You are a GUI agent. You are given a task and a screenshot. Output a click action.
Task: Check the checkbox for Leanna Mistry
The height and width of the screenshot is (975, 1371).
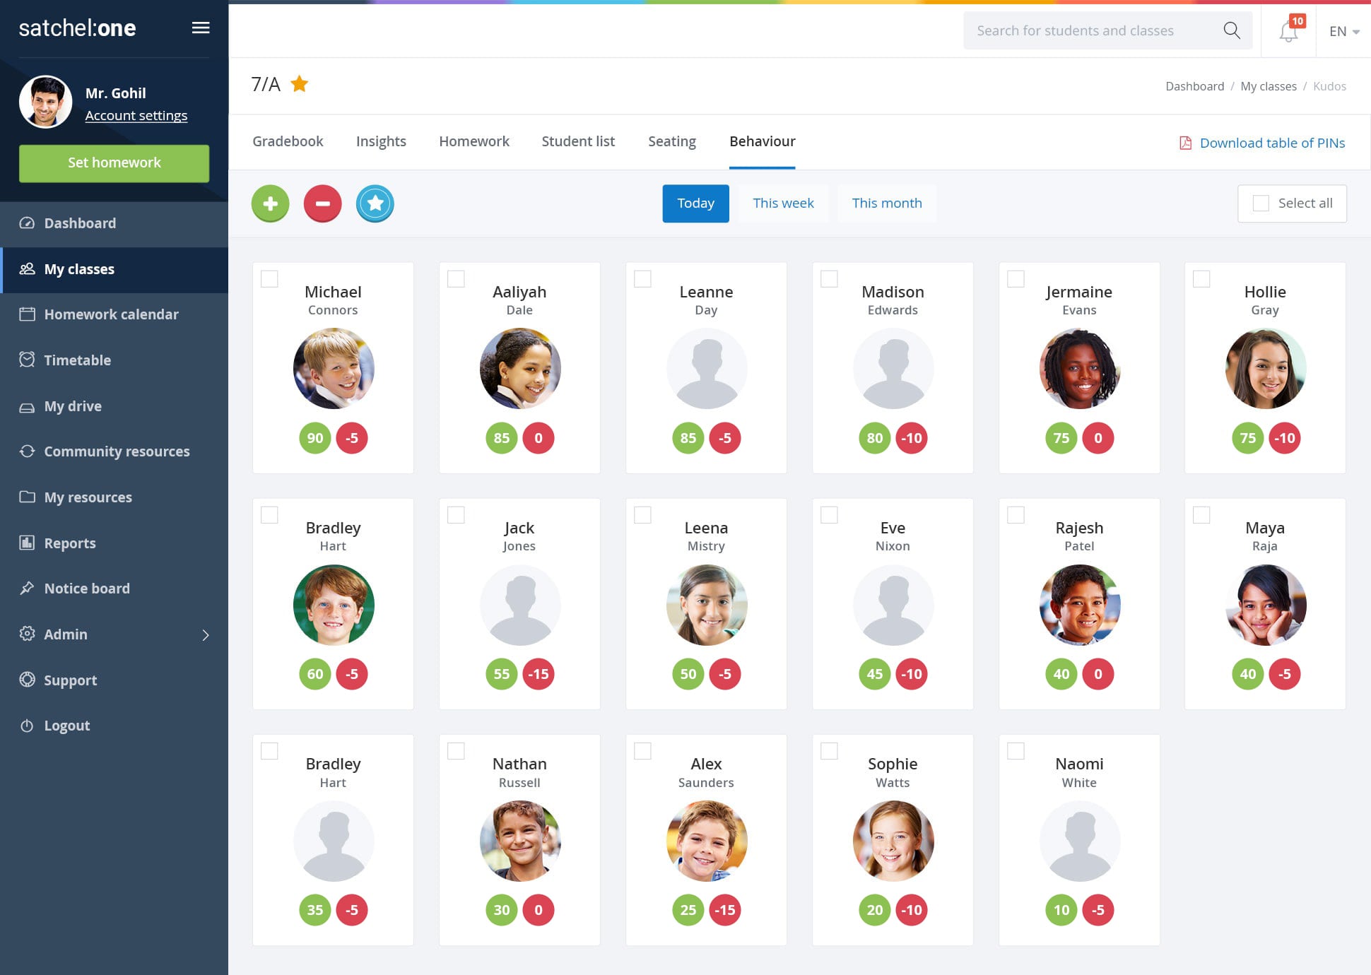pos(641,514)
